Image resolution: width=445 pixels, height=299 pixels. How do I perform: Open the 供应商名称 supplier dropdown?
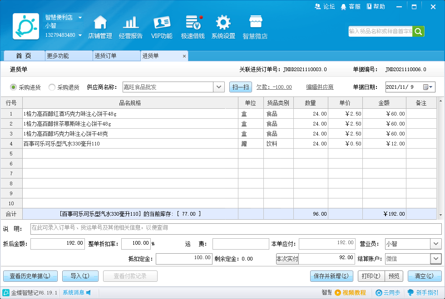[218, 87]
